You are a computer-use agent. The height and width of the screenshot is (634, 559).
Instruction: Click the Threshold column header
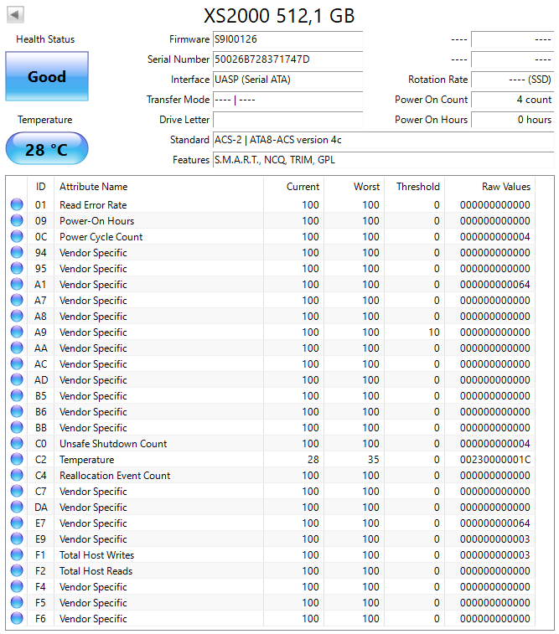tap(414, 187)
